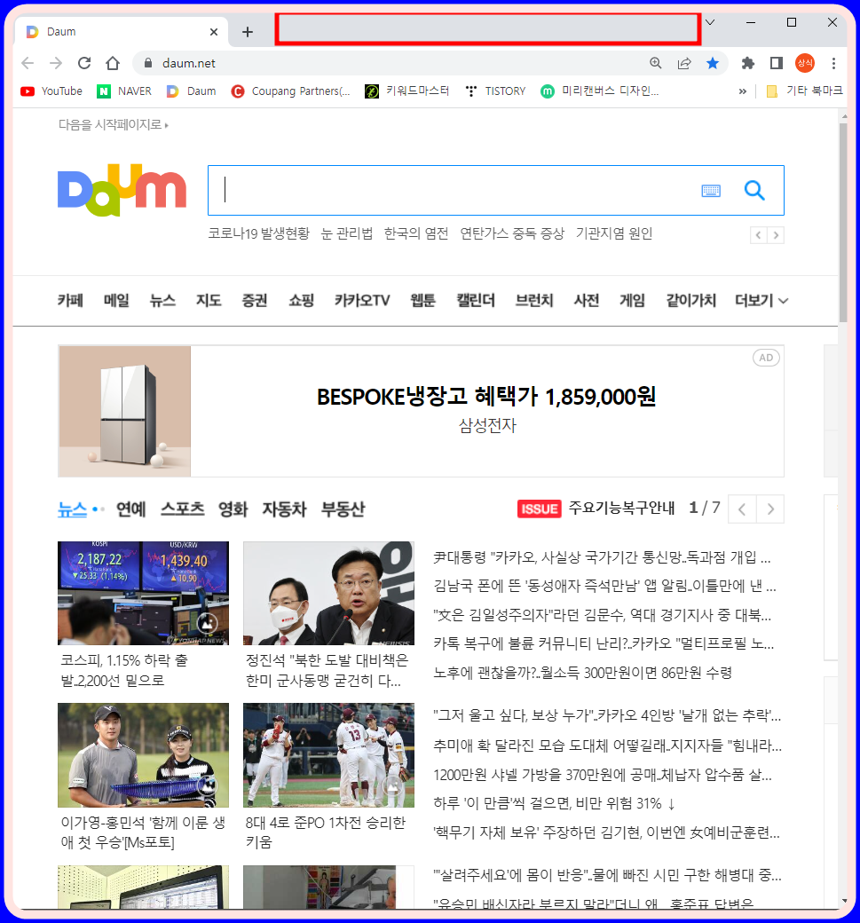Viewport: 860px width, 923px height.
Task: Open the Chrome side panel icon
Action: [777, 63]
